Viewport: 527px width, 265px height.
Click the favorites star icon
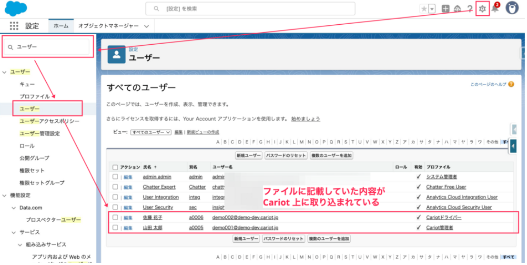(x=424, y=9)
